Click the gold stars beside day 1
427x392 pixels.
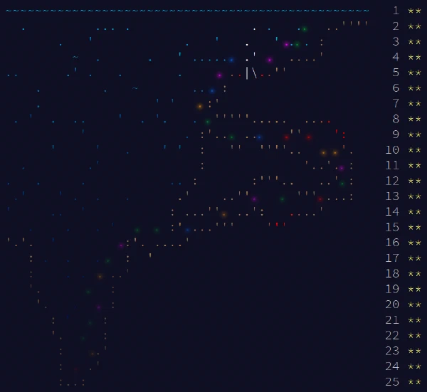tap(414, 11)
